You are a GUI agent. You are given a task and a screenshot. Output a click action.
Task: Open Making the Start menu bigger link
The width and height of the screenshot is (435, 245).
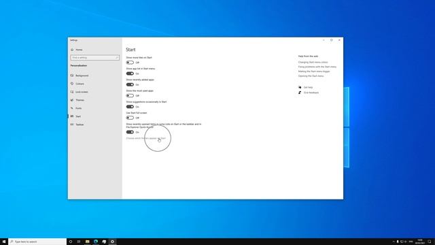314,71
